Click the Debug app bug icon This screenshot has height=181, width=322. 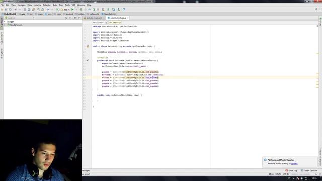81,9
